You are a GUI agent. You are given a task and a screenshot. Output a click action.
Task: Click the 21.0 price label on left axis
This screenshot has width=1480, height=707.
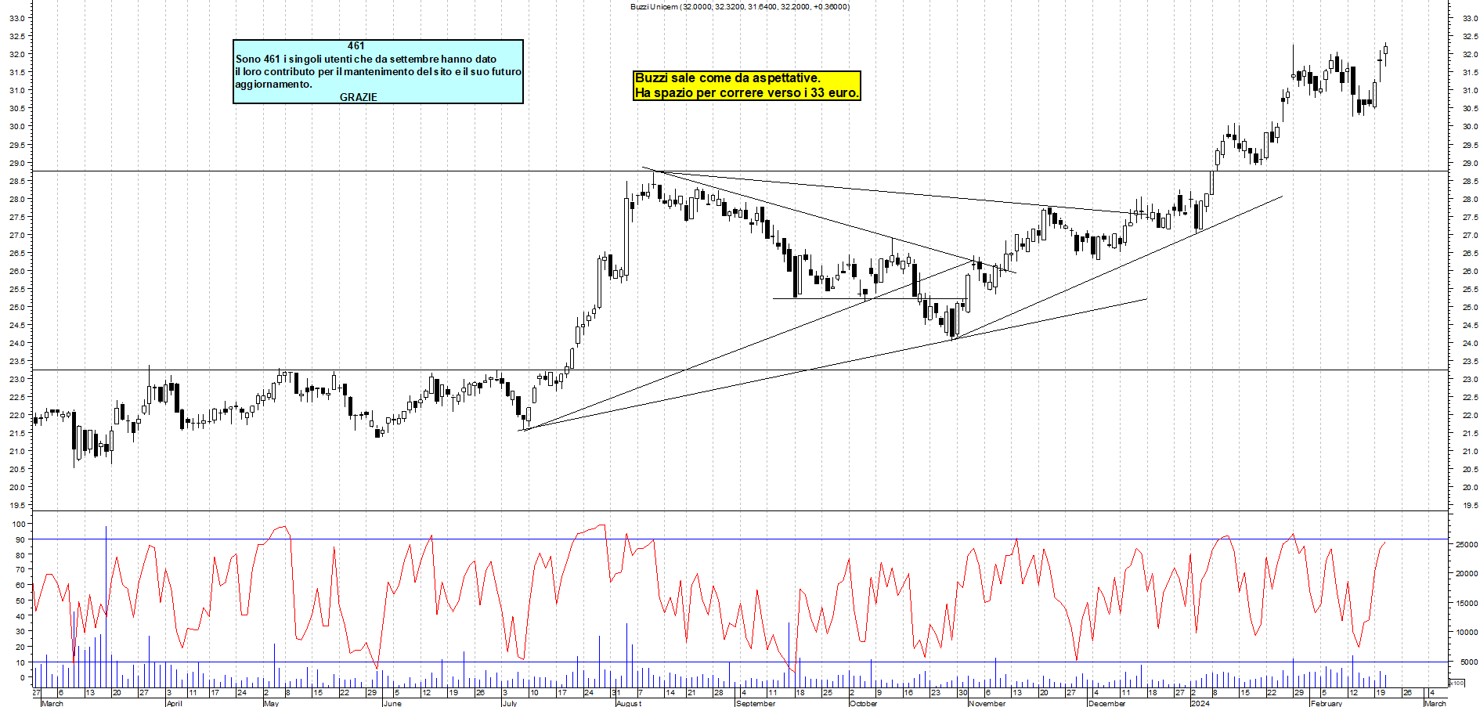click(x=18, y=451)
